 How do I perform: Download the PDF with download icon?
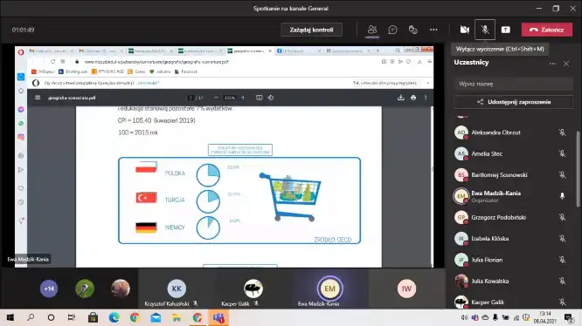click(x=400, y=98)
